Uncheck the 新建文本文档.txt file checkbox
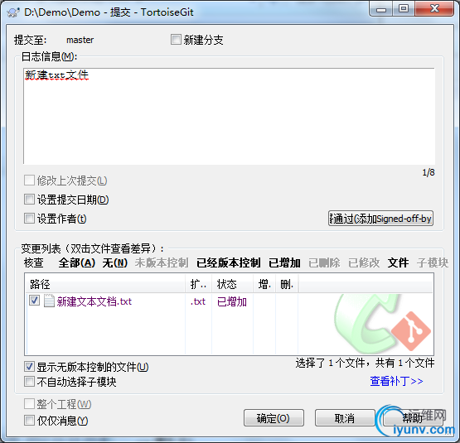 34,301
